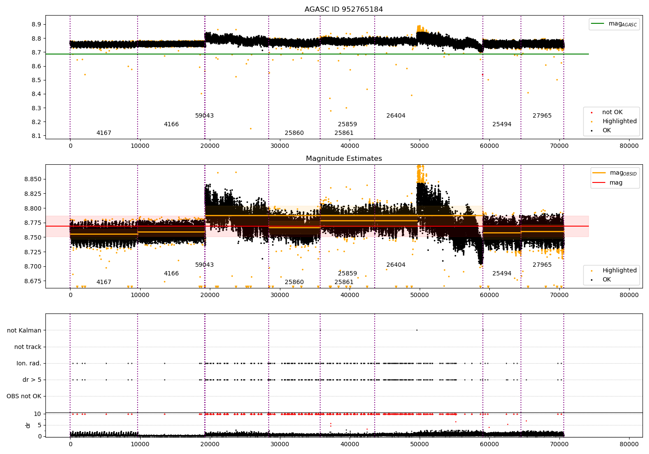The width and height of the screenshot is (649, 454).
Task: Click the 8.775 y-axis tick label
Action: [33, 223]
